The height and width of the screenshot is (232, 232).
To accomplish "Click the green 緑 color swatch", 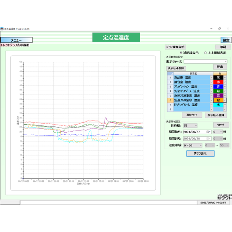I will 218,91.
